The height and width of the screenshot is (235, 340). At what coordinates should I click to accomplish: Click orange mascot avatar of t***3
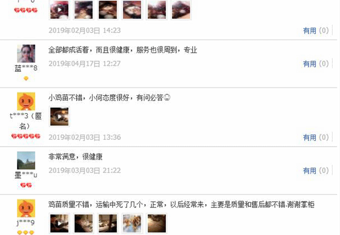pyautogui.click(x=26, y=101)
